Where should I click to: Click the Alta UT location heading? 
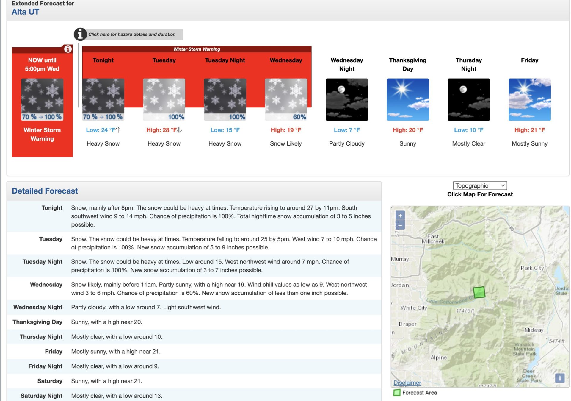(x=25, y=12)
